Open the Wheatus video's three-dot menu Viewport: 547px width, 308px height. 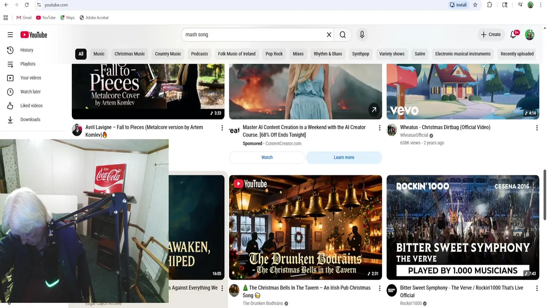537,128
